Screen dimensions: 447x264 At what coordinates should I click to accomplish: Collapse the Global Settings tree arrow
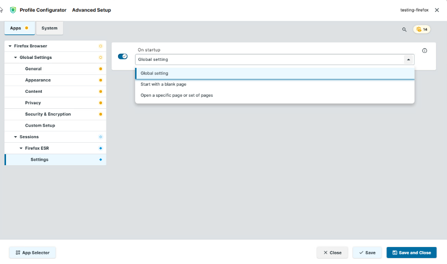15,57
